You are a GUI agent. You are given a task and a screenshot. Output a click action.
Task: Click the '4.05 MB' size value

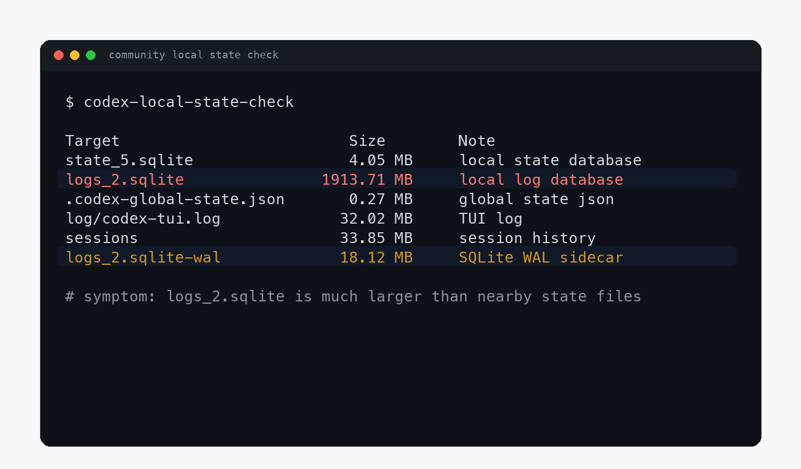[x=381, y=160]
